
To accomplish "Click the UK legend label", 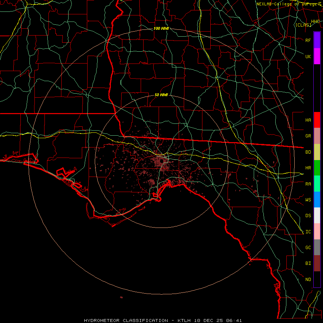I will (308, 56).
